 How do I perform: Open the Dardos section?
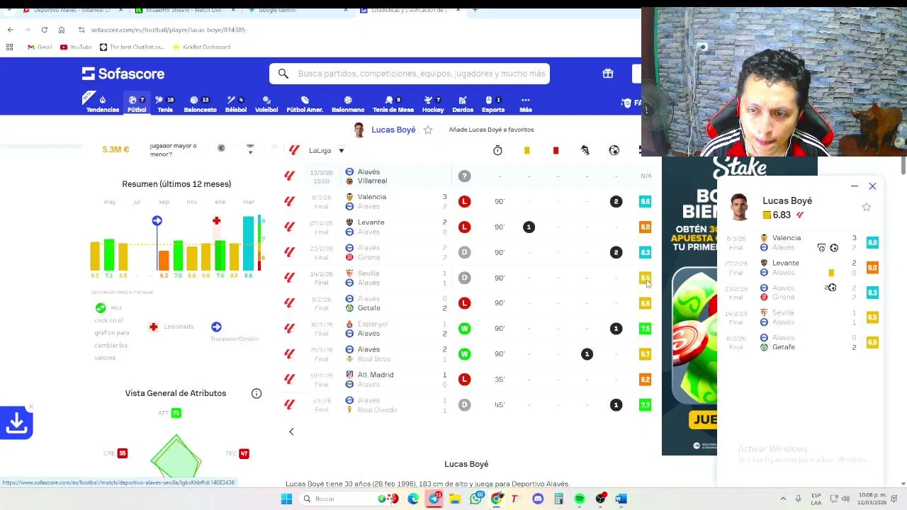click(463, 103)
